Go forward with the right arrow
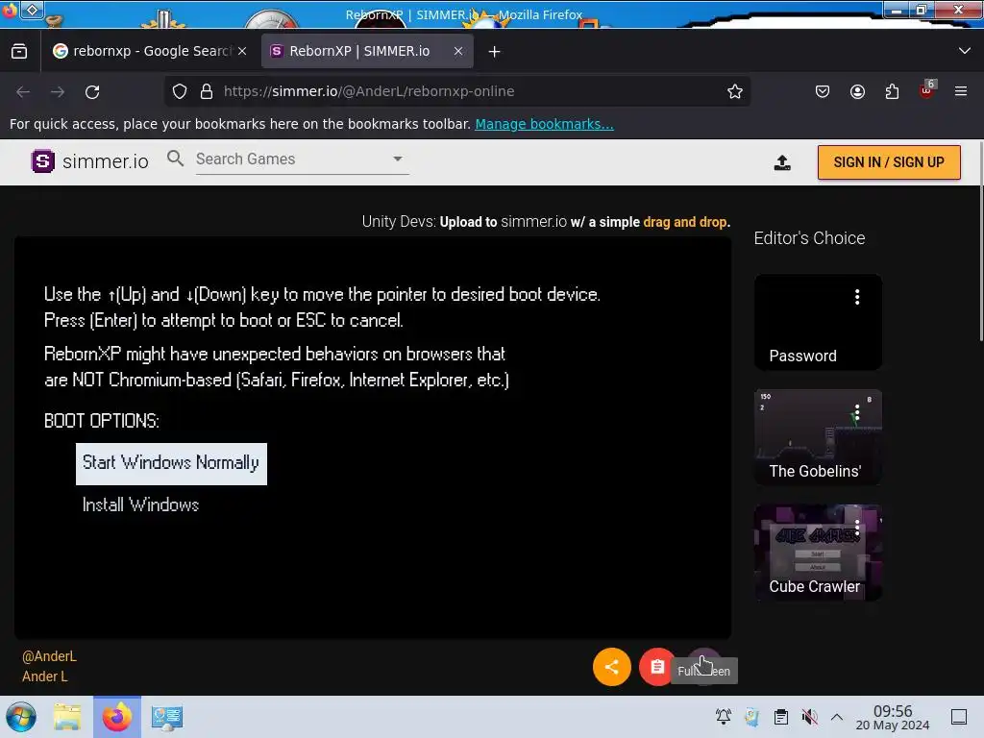 click(x=58, y=91)
